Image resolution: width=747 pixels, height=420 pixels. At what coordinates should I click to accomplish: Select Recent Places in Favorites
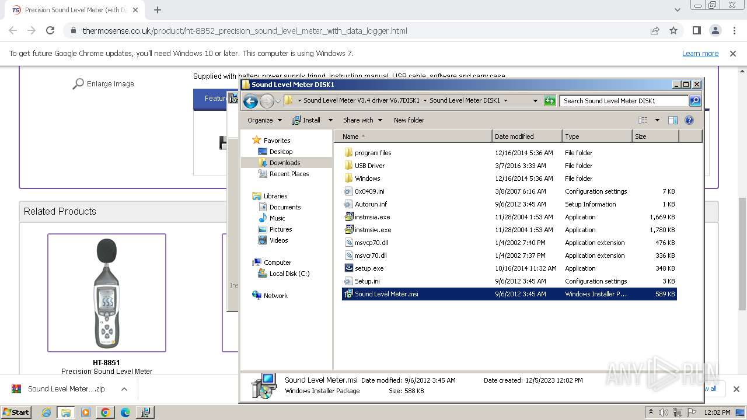[289, 174]
